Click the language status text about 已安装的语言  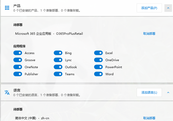pos(47,95)
